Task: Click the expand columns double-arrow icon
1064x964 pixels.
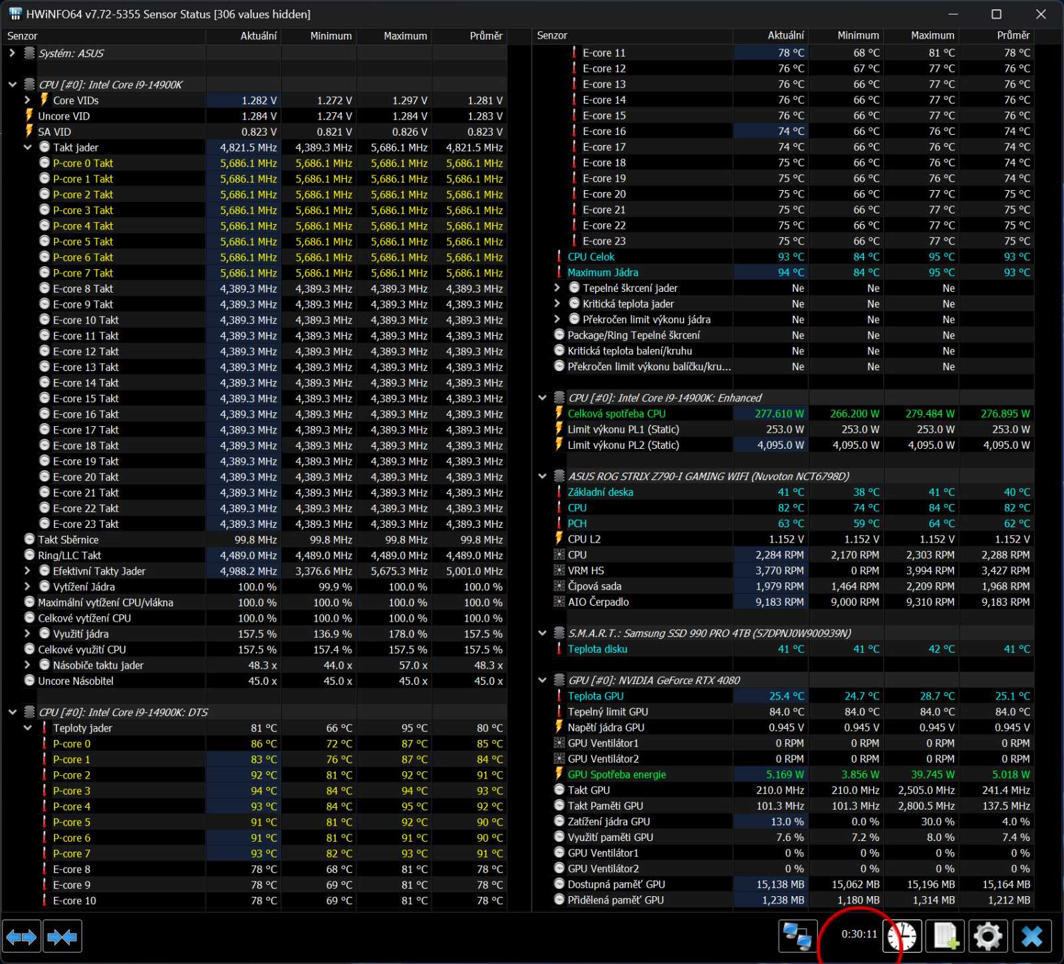Action: (x=21, y=937)
